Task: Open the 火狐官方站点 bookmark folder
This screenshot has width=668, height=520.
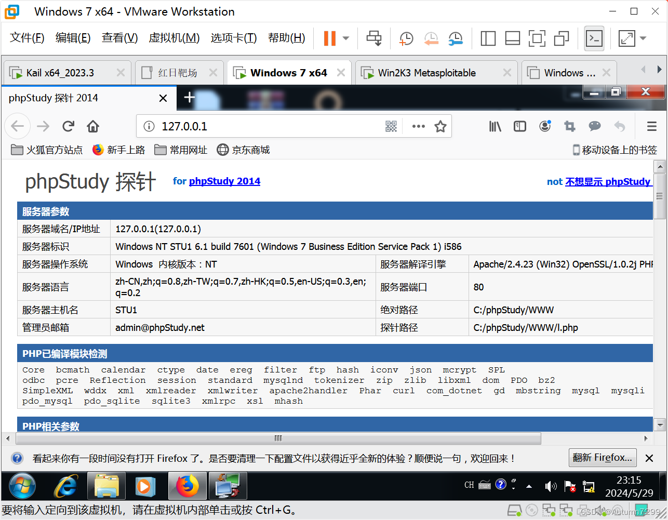Action: (47, 150)
